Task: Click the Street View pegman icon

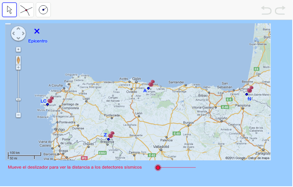Action: click(18, 60)
